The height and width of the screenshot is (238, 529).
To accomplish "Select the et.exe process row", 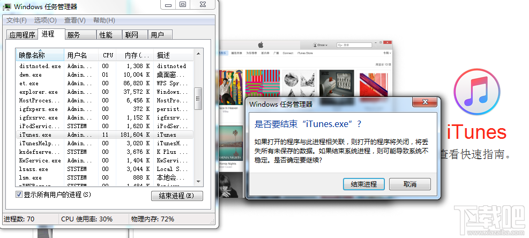I will click(x=105, y=83).
